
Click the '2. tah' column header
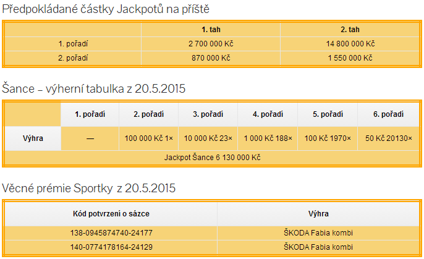[350, 30]
